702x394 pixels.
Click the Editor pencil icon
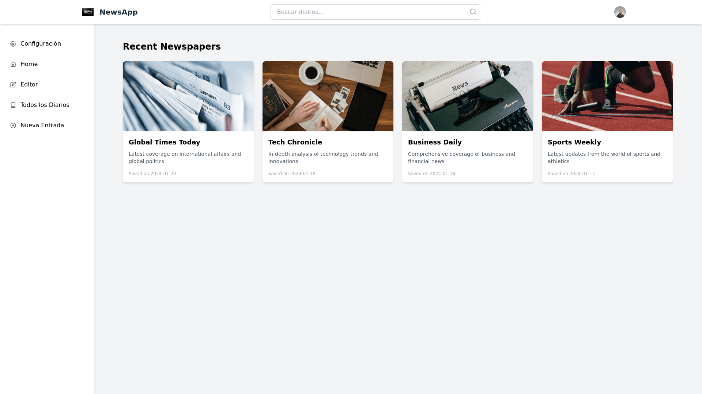tap(13, 85)
